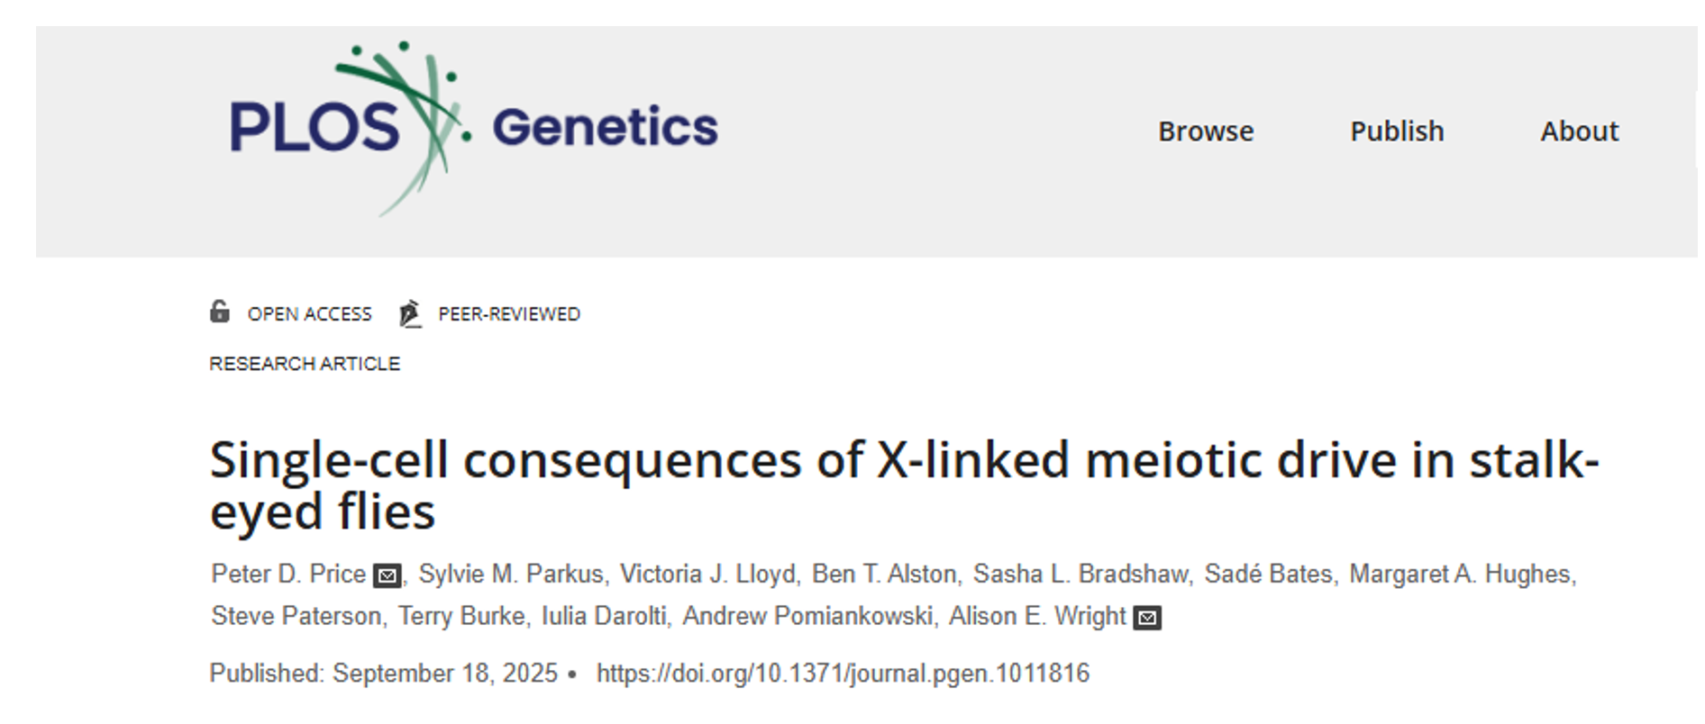Select author Margaret A. Hughes
1705x724 pixels.
coord(1460,575)
